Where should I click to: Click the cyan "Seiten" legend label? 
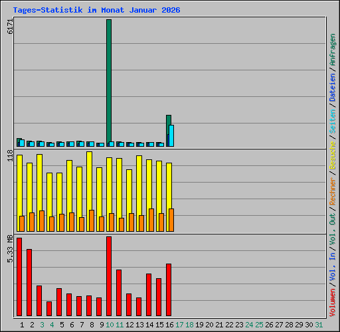pos(333,122)
